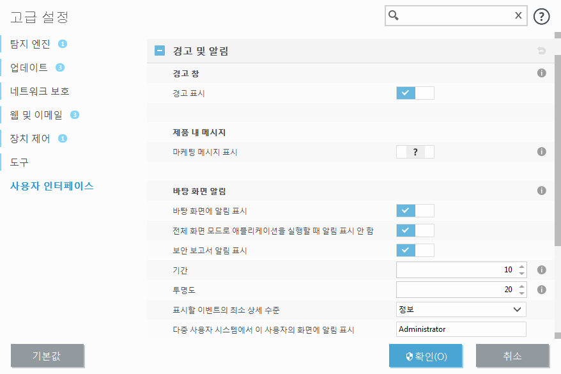Open info tooltip next to 경고 창
Screen dimensions: 561x374
541,72
